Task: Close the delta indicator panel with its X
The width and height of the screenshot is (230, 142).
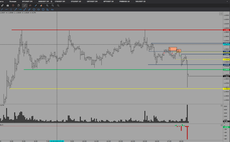Action: click(x=221, y=125)
